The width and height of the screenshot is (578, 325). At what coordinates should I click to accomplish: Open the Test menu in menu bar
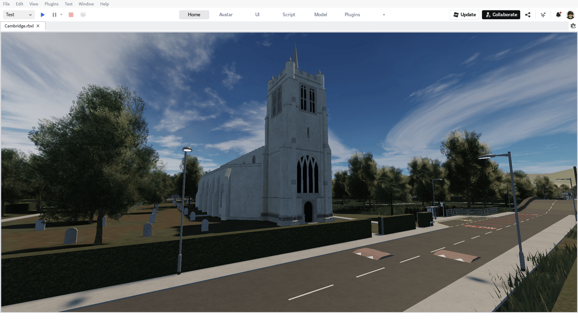coord(69,4)
